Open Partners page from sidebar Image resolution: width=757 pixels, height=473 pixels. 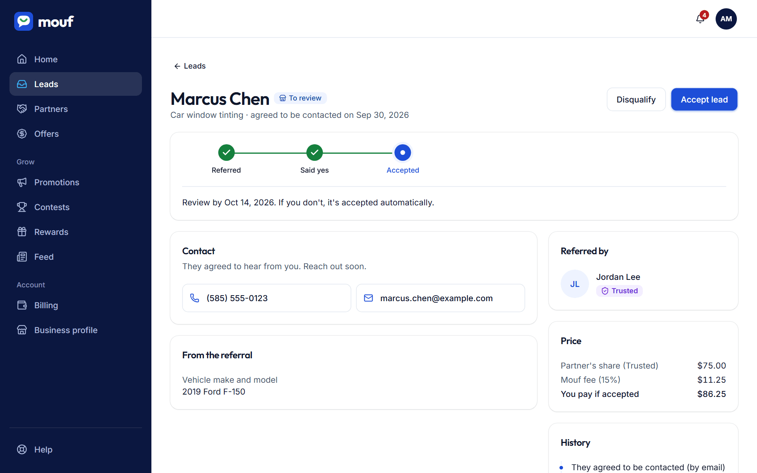click(76, 109)
